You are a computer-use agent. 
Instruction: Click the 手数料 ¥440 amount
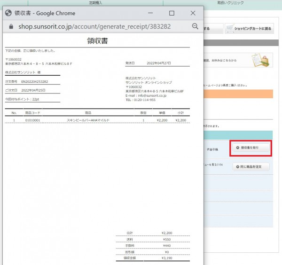tap(167, 246)
